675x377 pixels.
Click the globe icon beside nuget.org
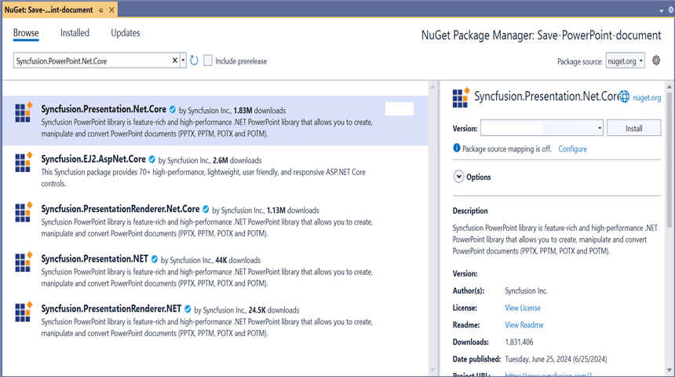click(624, 97)
